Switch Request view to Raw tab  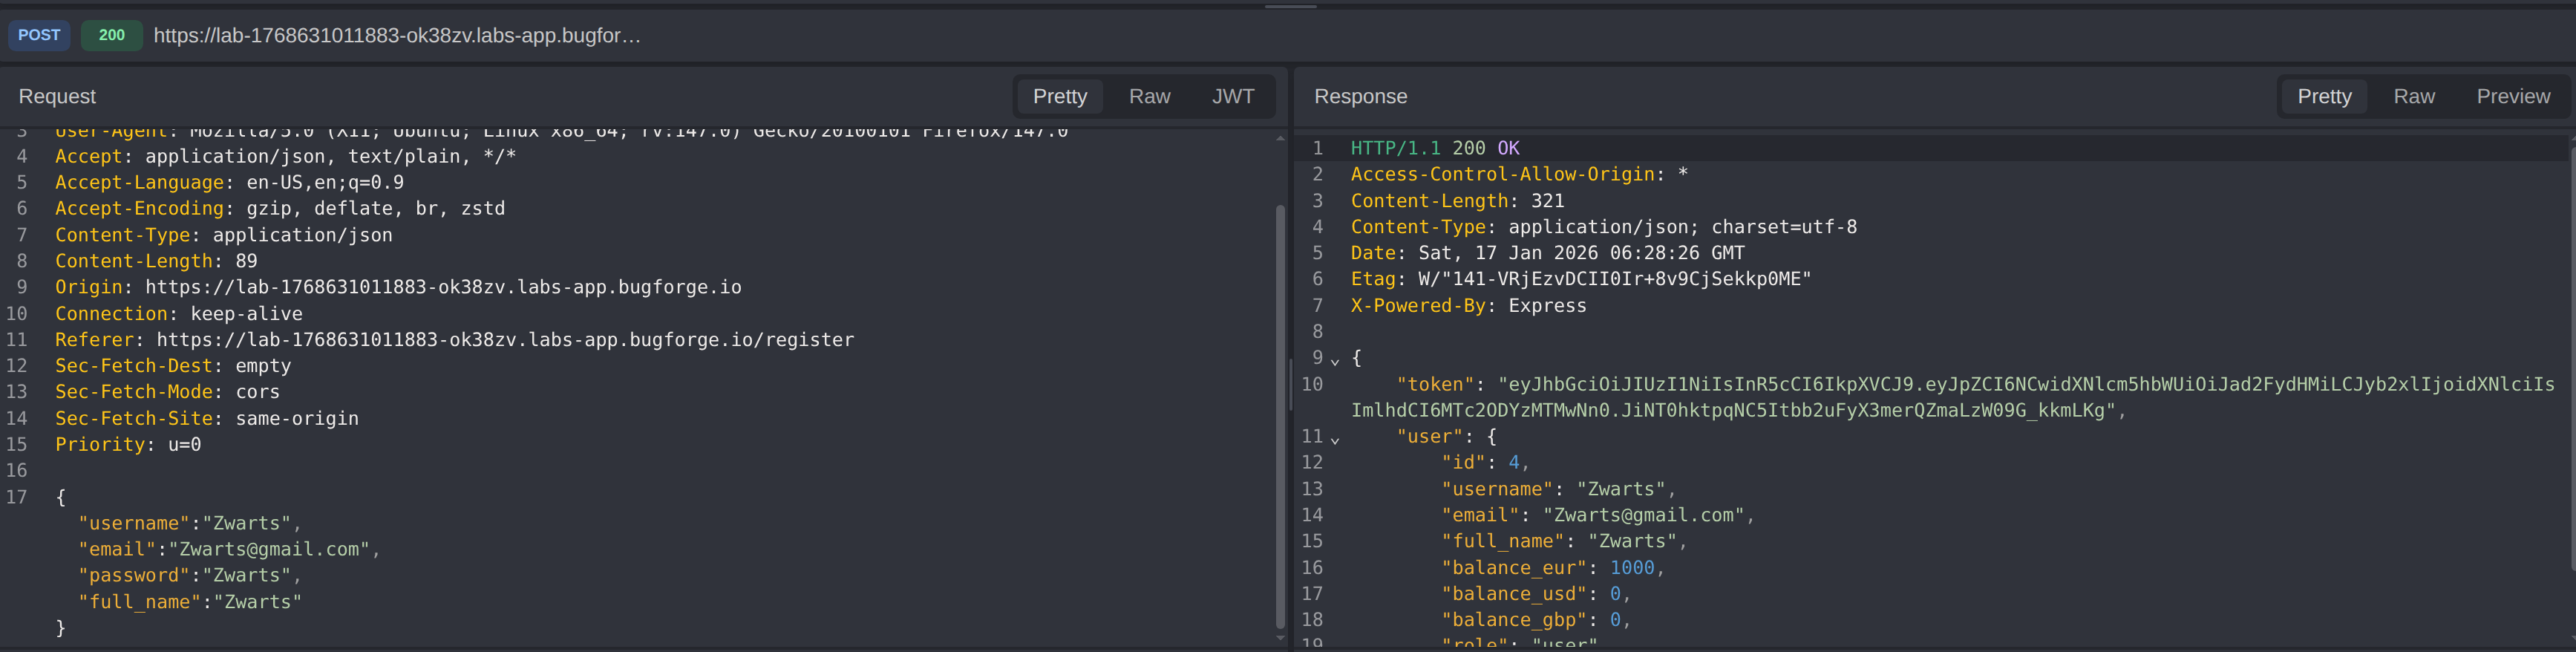[1149, 96]
